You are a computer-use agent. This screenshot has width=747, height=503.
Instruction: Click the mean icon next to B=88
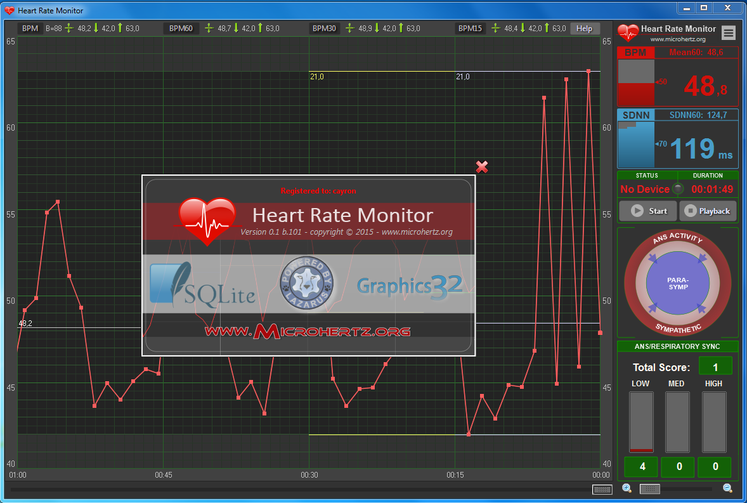pyautogui.click(x=69, y=28)
